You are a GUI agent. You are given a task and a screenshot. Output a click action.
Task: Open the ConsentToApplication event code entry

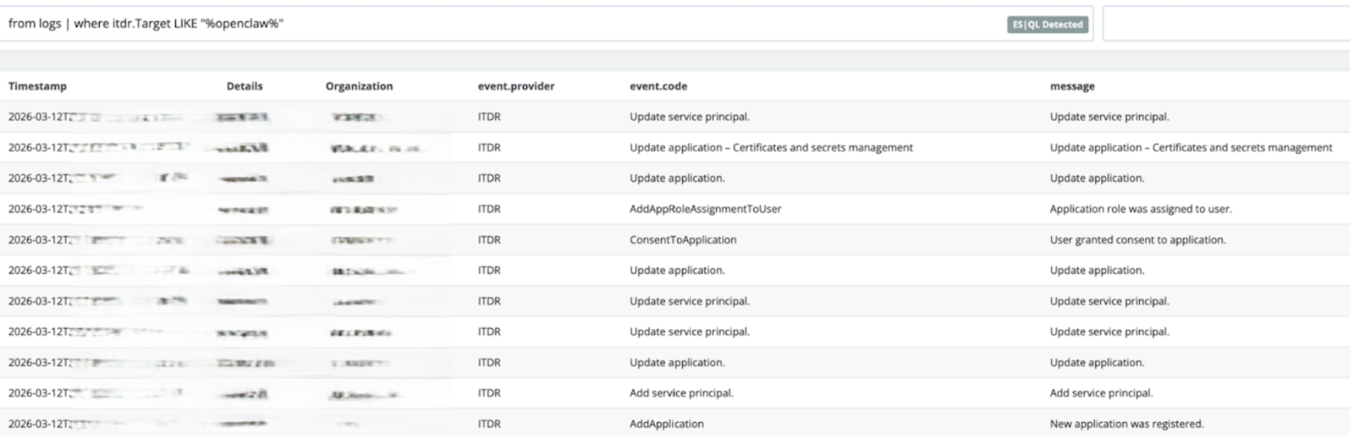click(683, 240)
